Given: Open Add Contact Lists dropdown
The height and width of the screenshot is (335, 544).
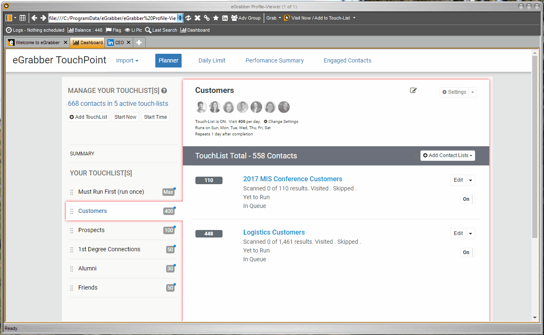Looking at the screenshot, I should (448, 155).
